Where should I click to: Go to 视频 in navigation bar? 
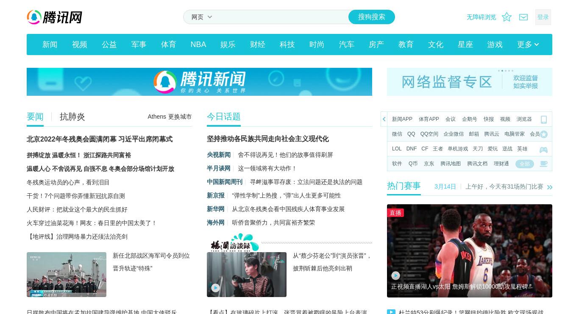tap(80, 44)
